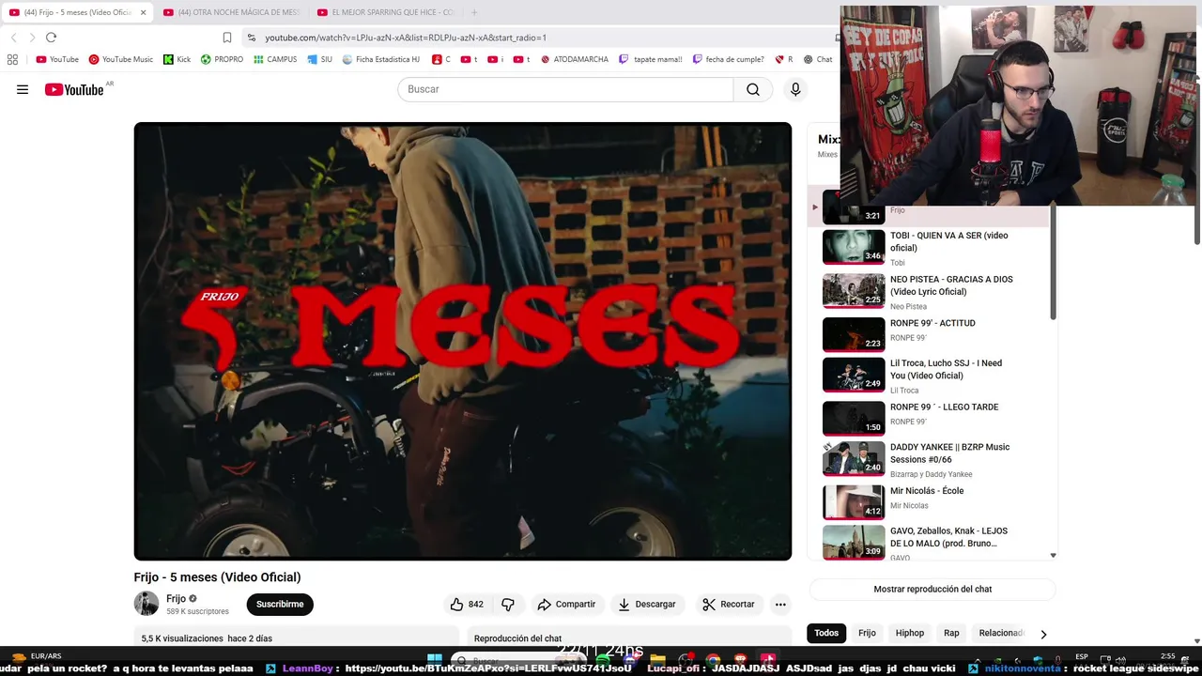Image resolution: width=1202 pixels, height=676 pixels.
Task: Open the 'fecha de cumple?' bookmark
Action: click(x=729, y=59)
